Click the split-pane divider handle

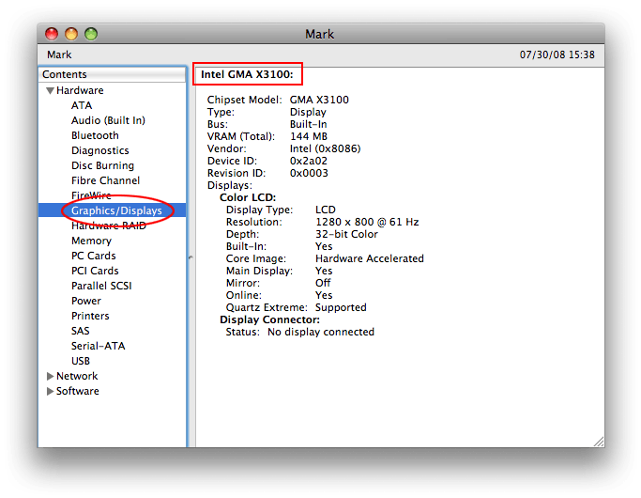click(191, 257)
